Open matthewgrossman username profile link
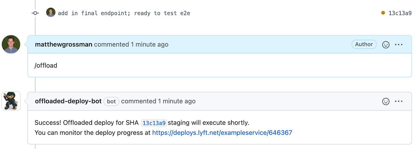The width and height of the screenshot is (417, 149). pos(63,44)
